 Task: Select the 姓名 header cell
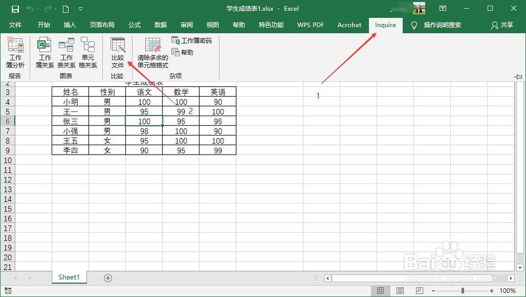pyautogui.click(x=70, y=92)
